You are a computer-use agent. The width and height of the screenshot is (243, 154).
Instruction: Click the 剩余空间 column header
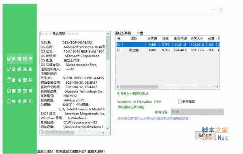180,39
